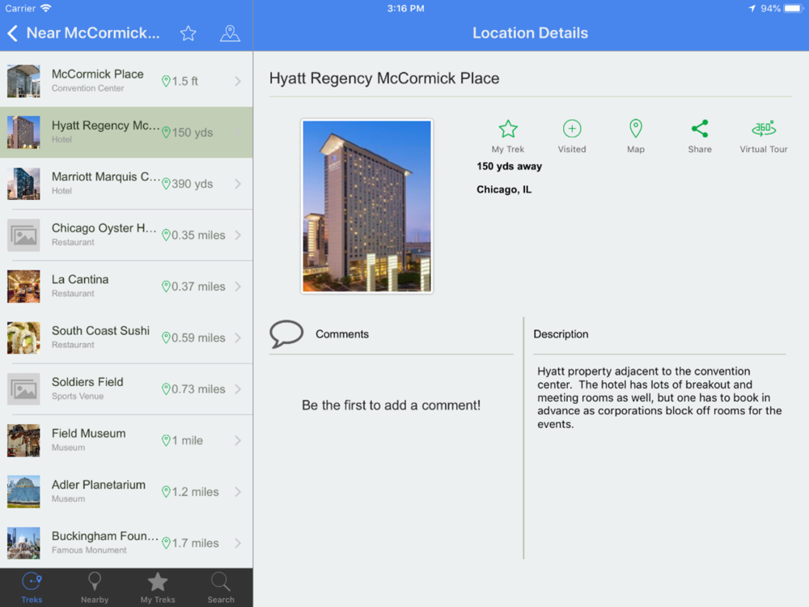Tap the 3:16 PM clock
The width and height of the screenshot is (809, 607).
coord(405,8)
